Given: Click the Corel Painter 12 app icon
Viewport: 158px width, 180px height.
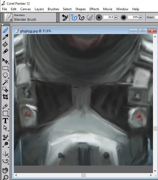Looking at the screenshot, I should pyautogui.click(x=3, y=3).
